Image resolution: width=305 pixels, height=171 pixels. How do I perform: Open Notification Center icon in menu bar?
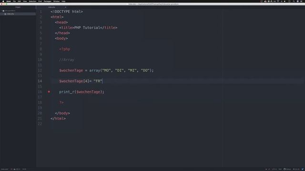(x=302, y=1)
